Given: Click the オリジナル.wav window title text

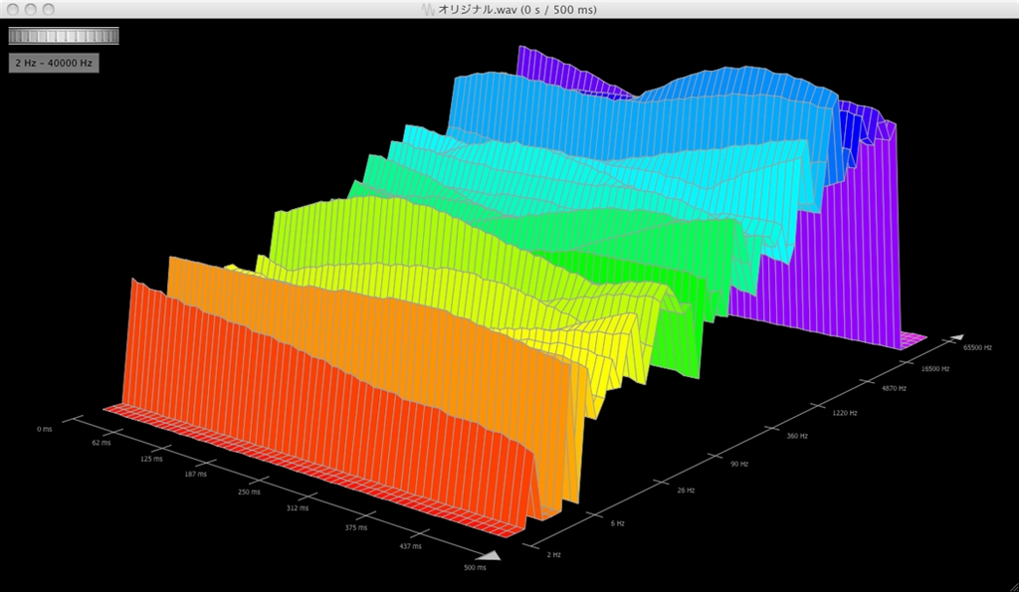Looking at the screenshot, I should tap(517, 9).
